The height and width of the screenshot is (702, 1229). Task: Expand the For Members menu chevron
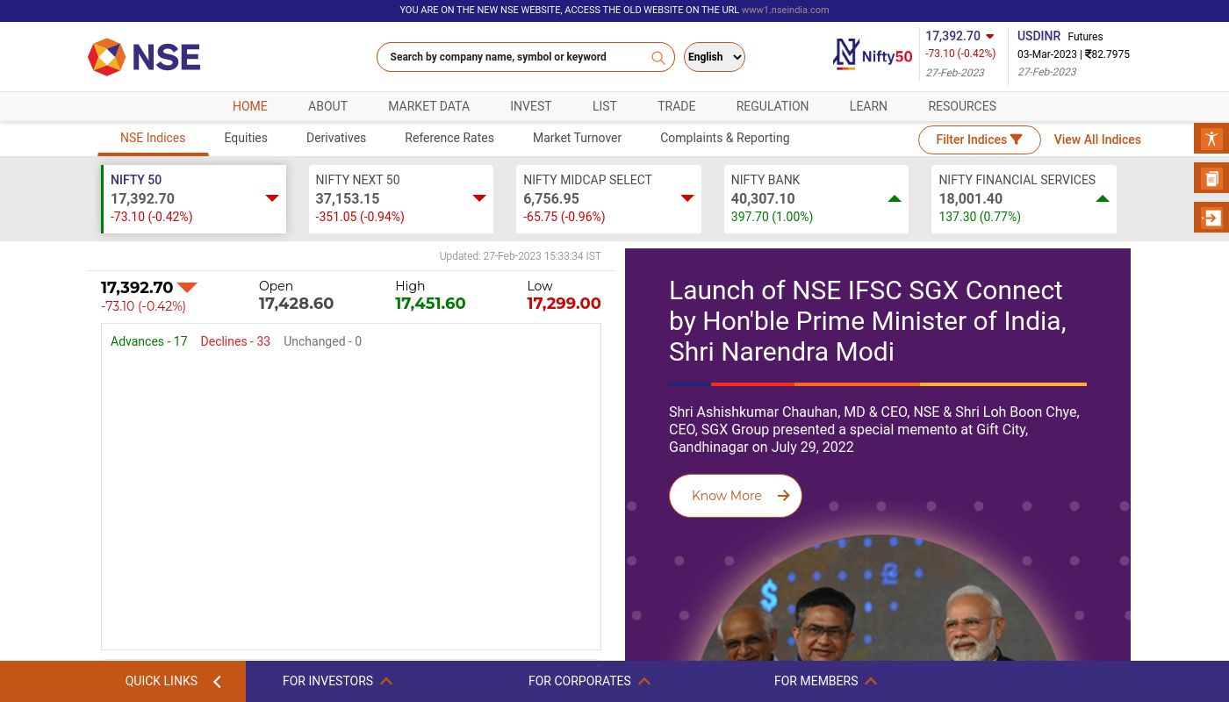click(871, 681)
